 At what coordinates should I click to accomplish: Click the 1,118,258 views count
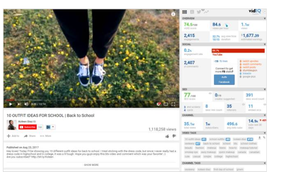162,129
